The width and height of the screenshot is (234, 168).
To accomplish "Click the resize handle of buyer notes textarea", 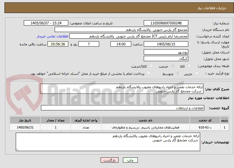I will click(x=17, y=149).
